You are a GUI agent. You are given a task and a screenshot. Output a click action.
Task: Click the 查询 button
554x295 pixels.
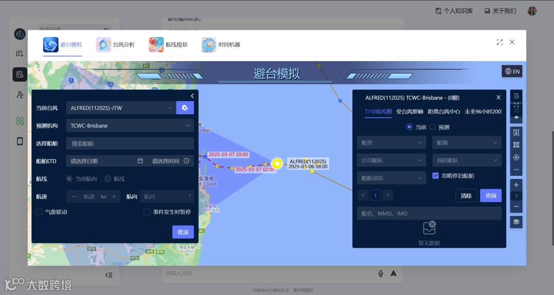[x=491, y=195]
